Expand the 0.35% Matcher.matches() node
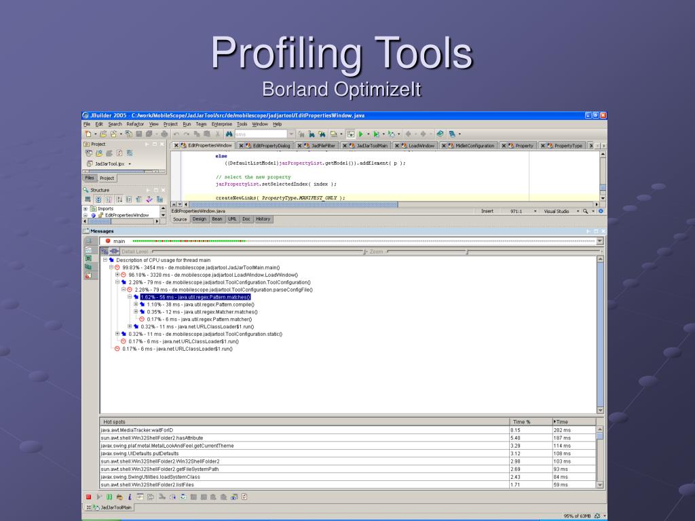Screen dimensions: 695x521 [136, 312]
